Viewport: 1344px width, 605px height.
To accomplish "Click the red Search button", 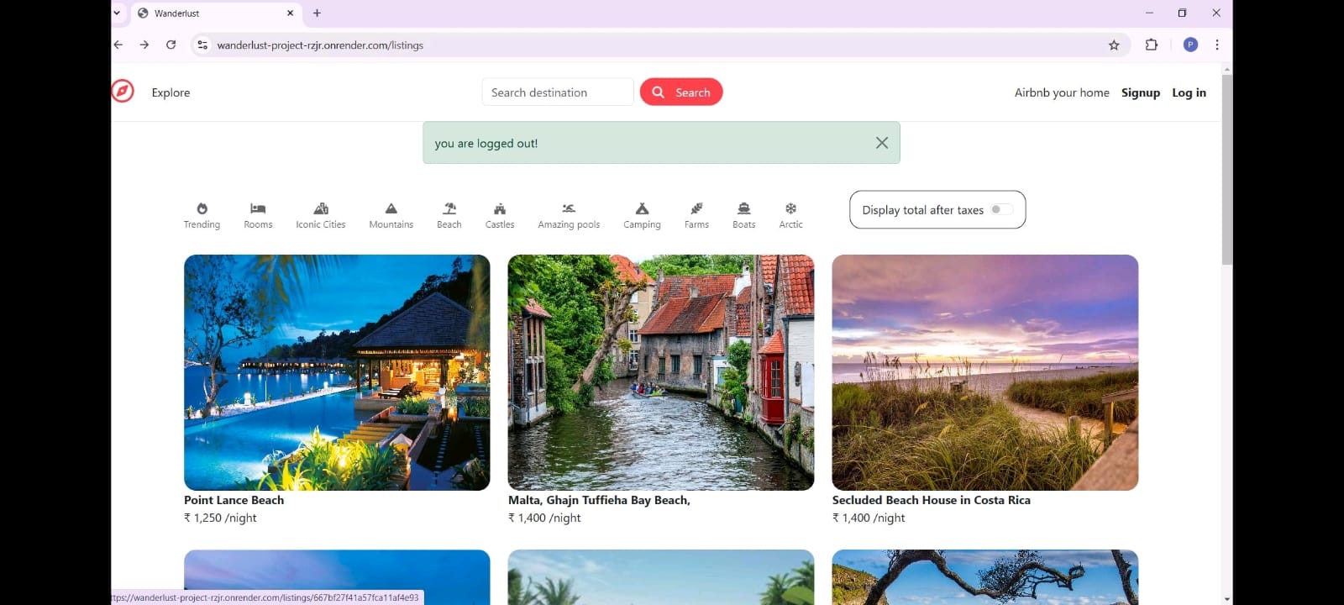I will (681, 92).
